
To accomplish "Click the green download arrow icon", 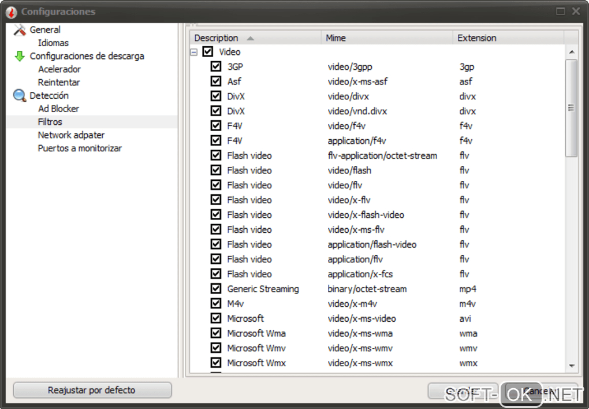I will click(x=20, y=57).
